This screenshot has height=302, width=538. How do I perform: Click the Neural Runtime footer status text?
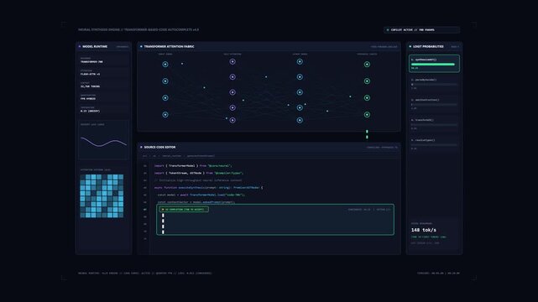pos(145,273)
